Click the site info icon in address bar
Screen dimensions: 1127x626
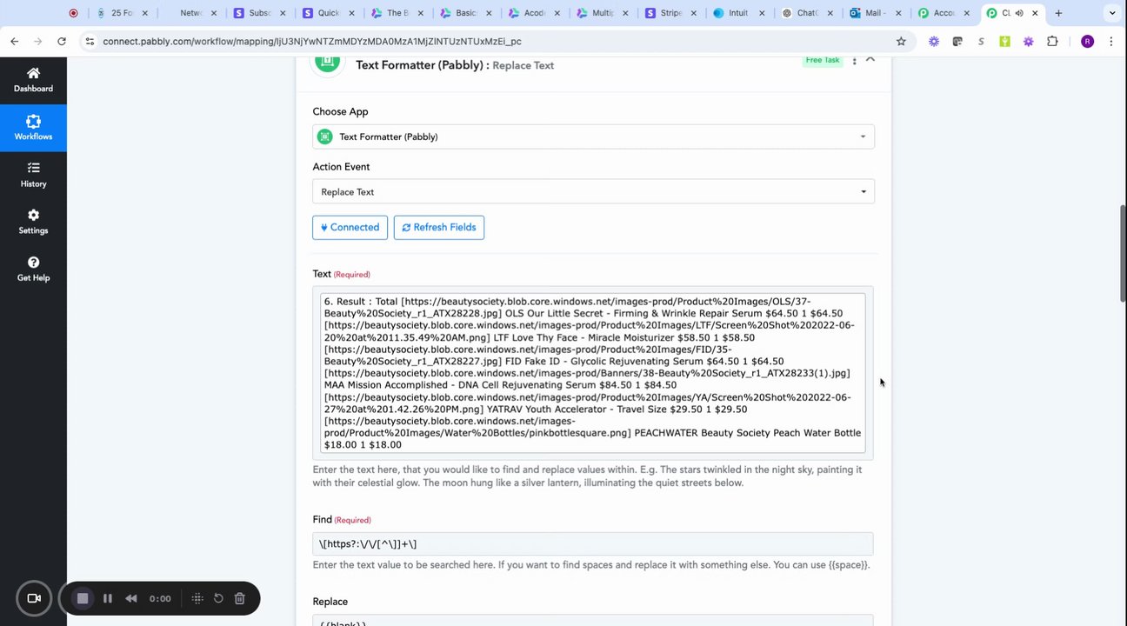(90, 41)
